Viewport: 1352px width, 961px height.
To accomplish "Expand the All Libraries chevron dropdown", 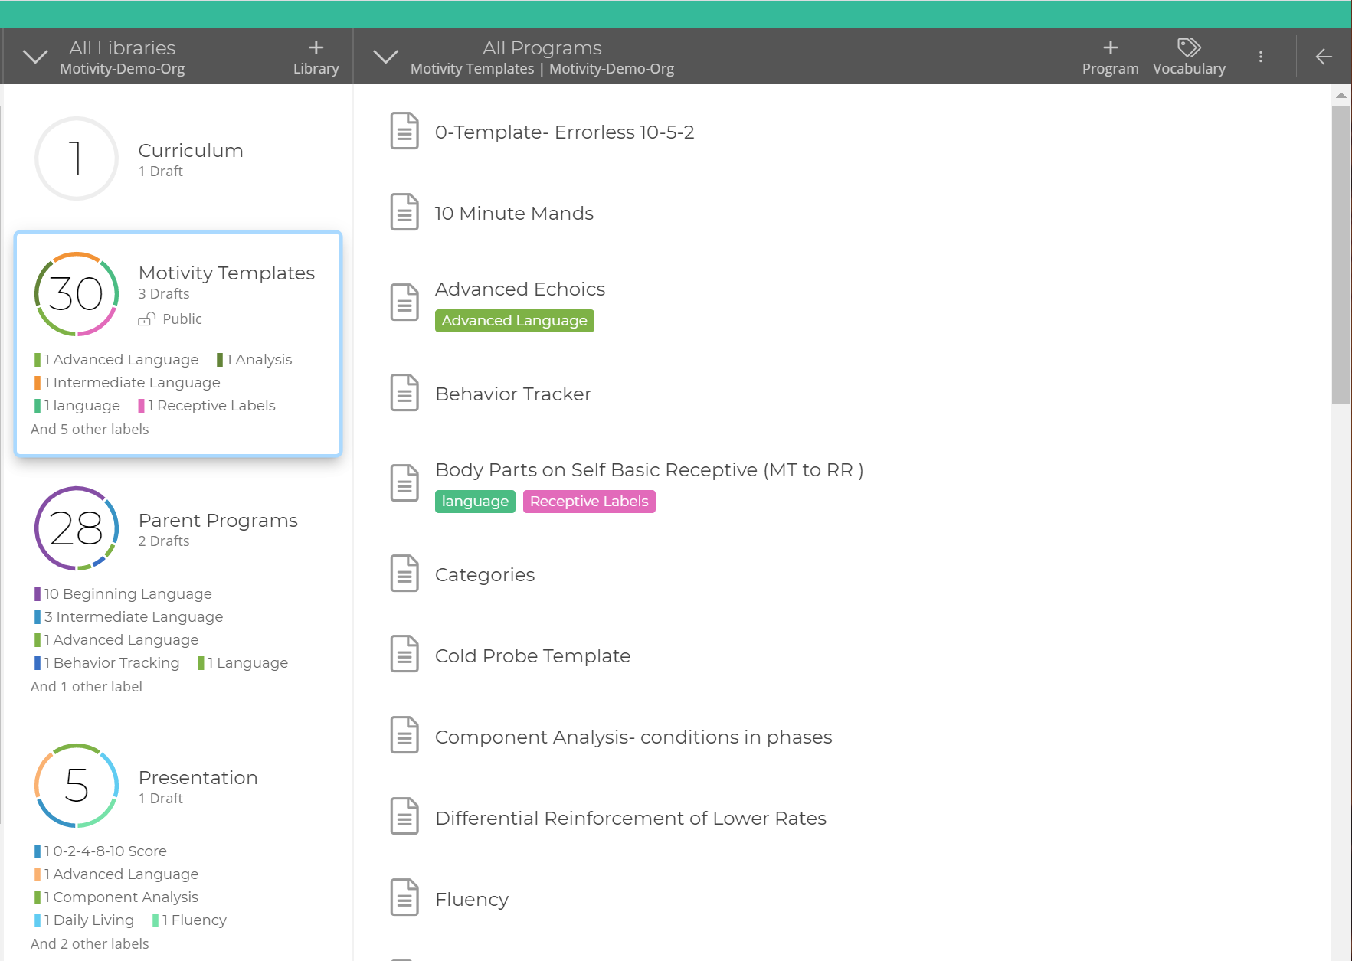I will (35, 57).
